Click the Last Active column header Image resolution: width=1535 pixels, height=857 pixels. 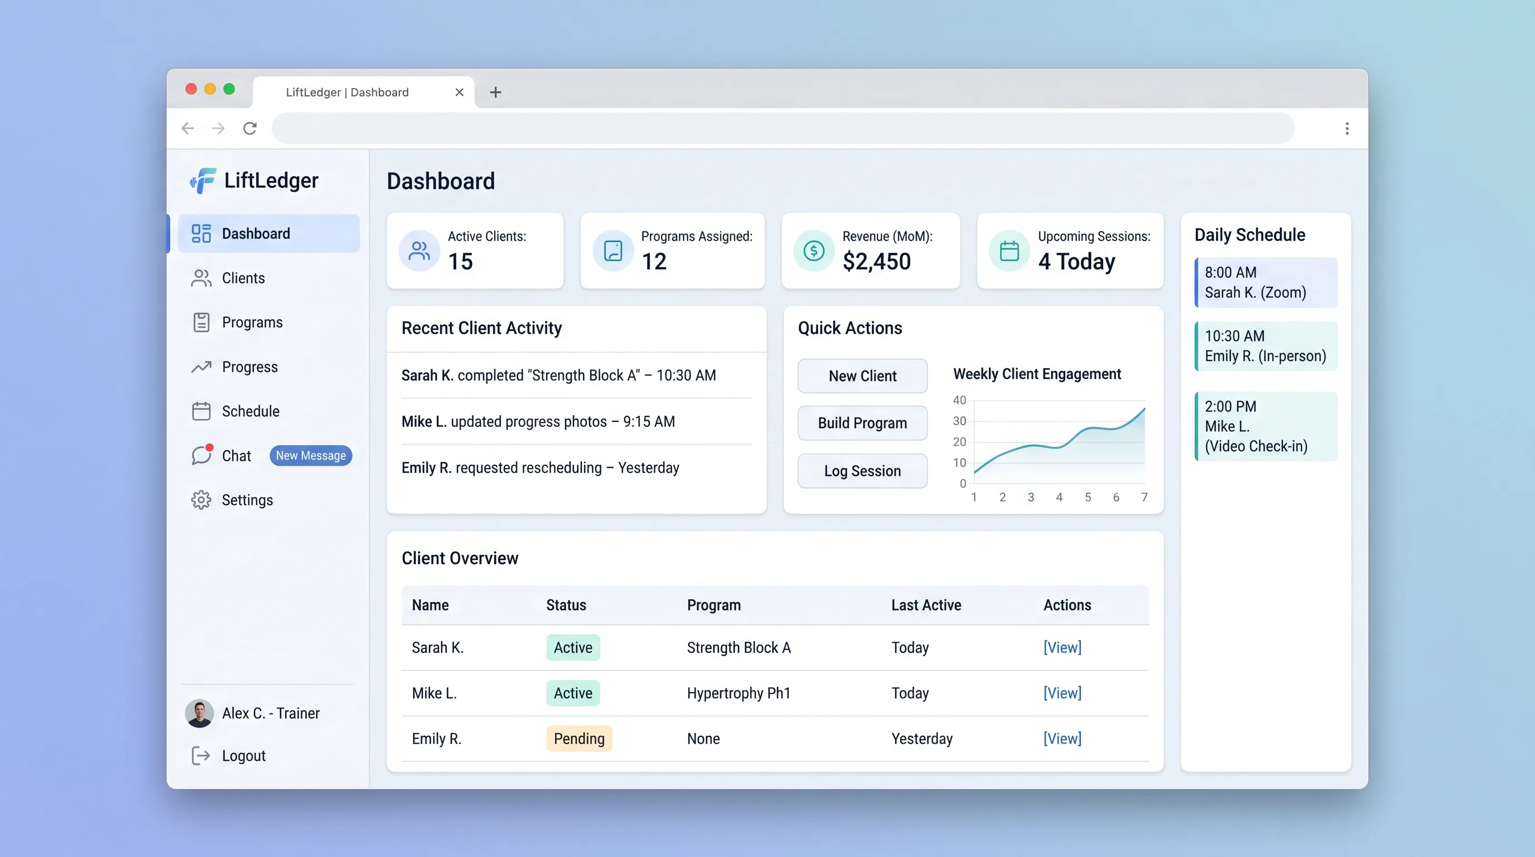point(926,605)
